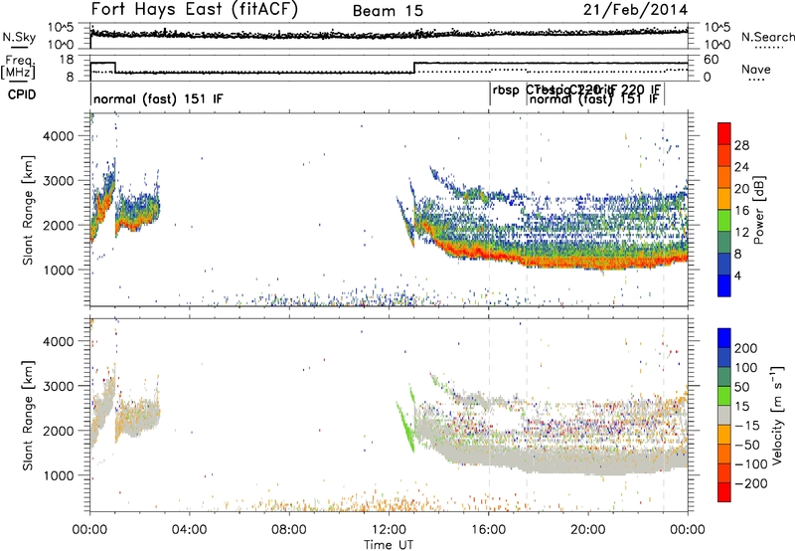Click the "Freq. [MHz]" axis label
The height and width of the screenshot is (551, 795).
(18, 67)
